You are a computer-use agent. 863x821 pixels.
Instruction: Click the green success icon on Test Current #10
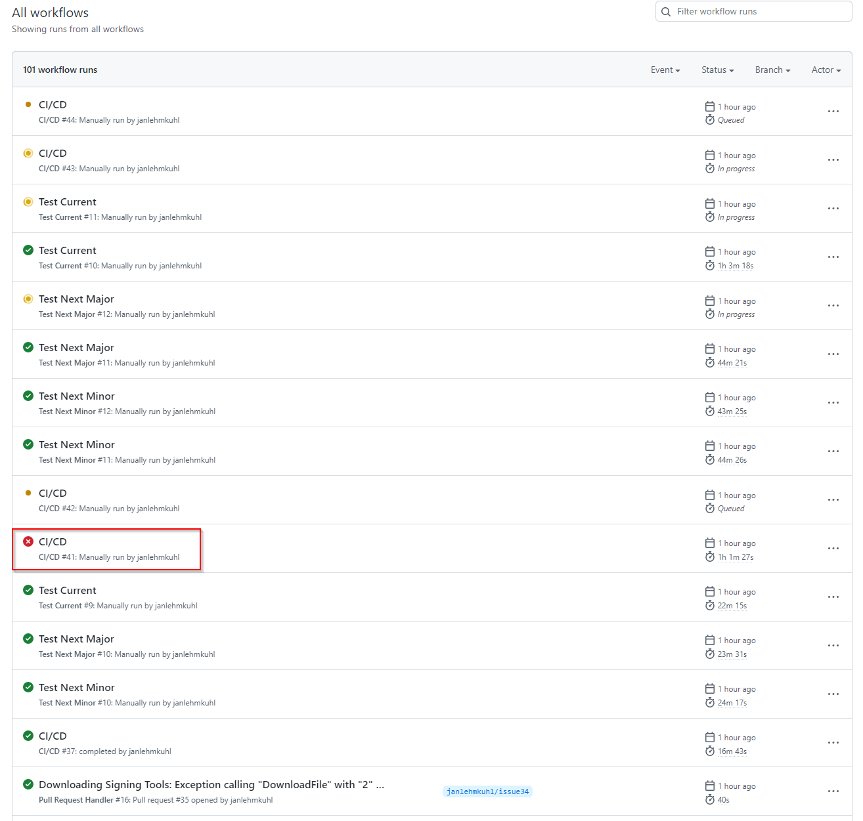pyautogui.click(x=28, y=250)
